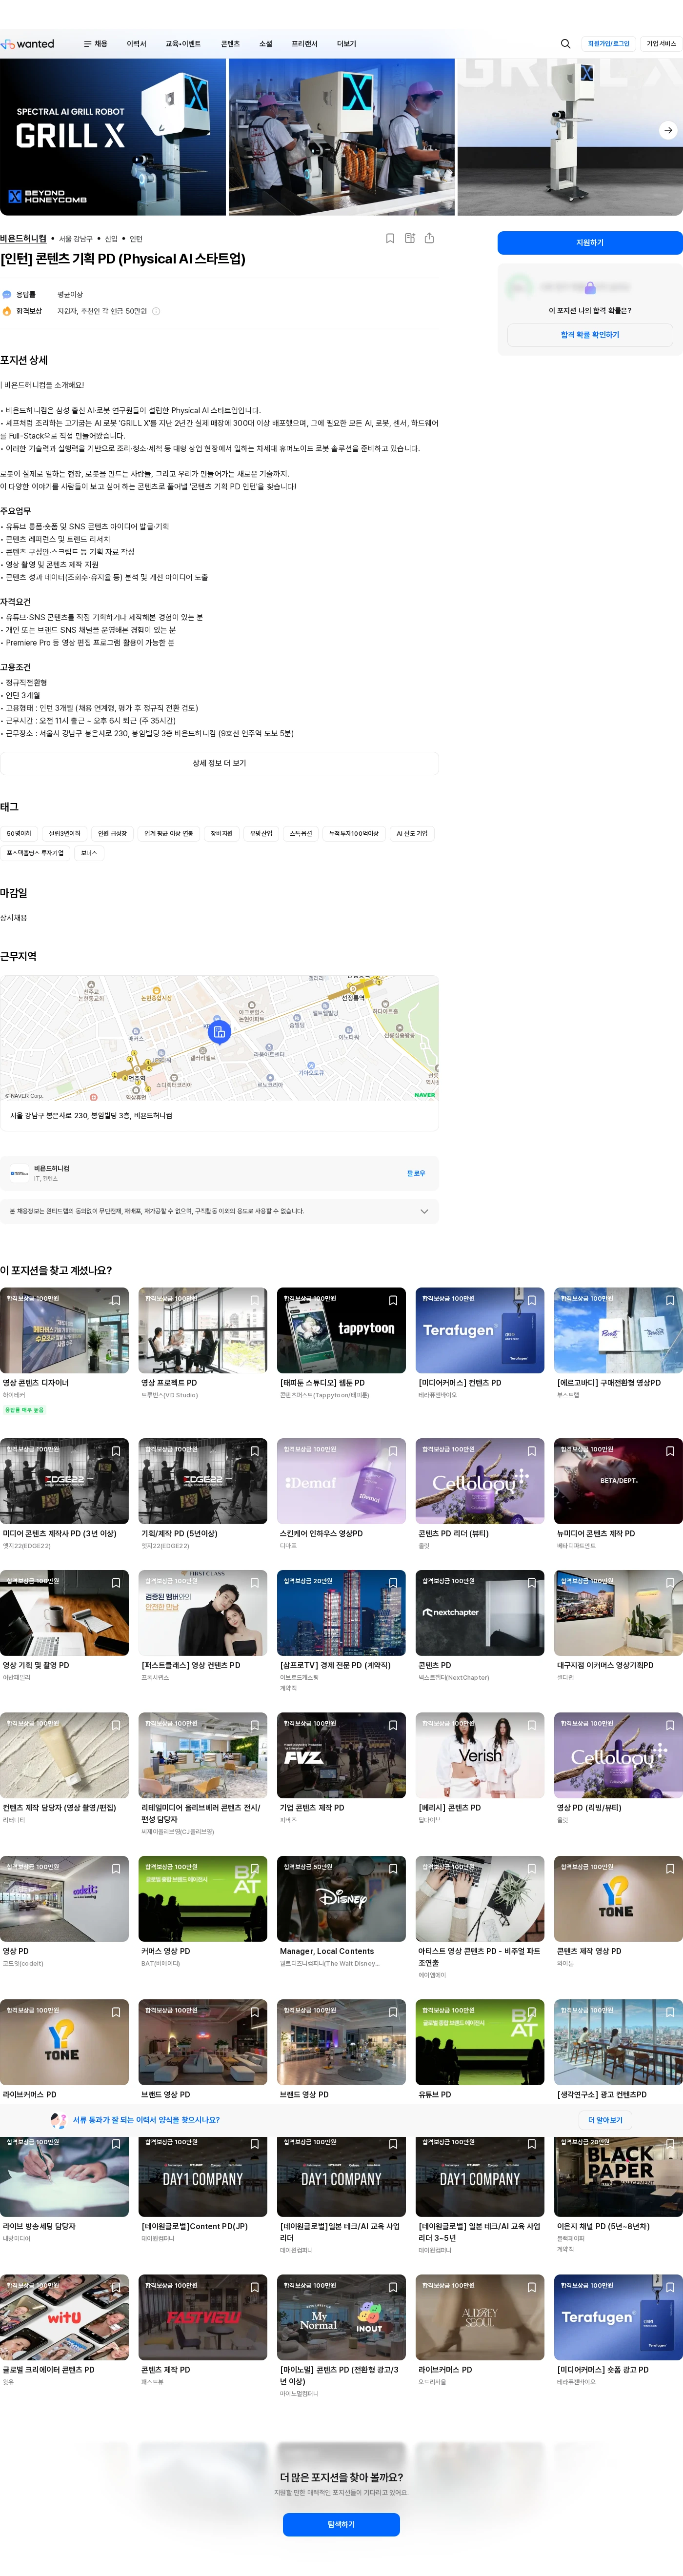The height and width of the screenshot is (2576, 683).
Task: Bookmark the Terafugen 컨텐츠 PD card
Action: click(x=532, y=1300)
